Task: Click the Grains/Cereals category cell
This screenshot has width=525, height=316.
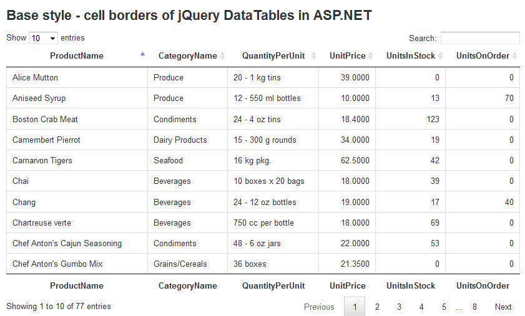Action: pyautogui.click(x=187, y=264)
